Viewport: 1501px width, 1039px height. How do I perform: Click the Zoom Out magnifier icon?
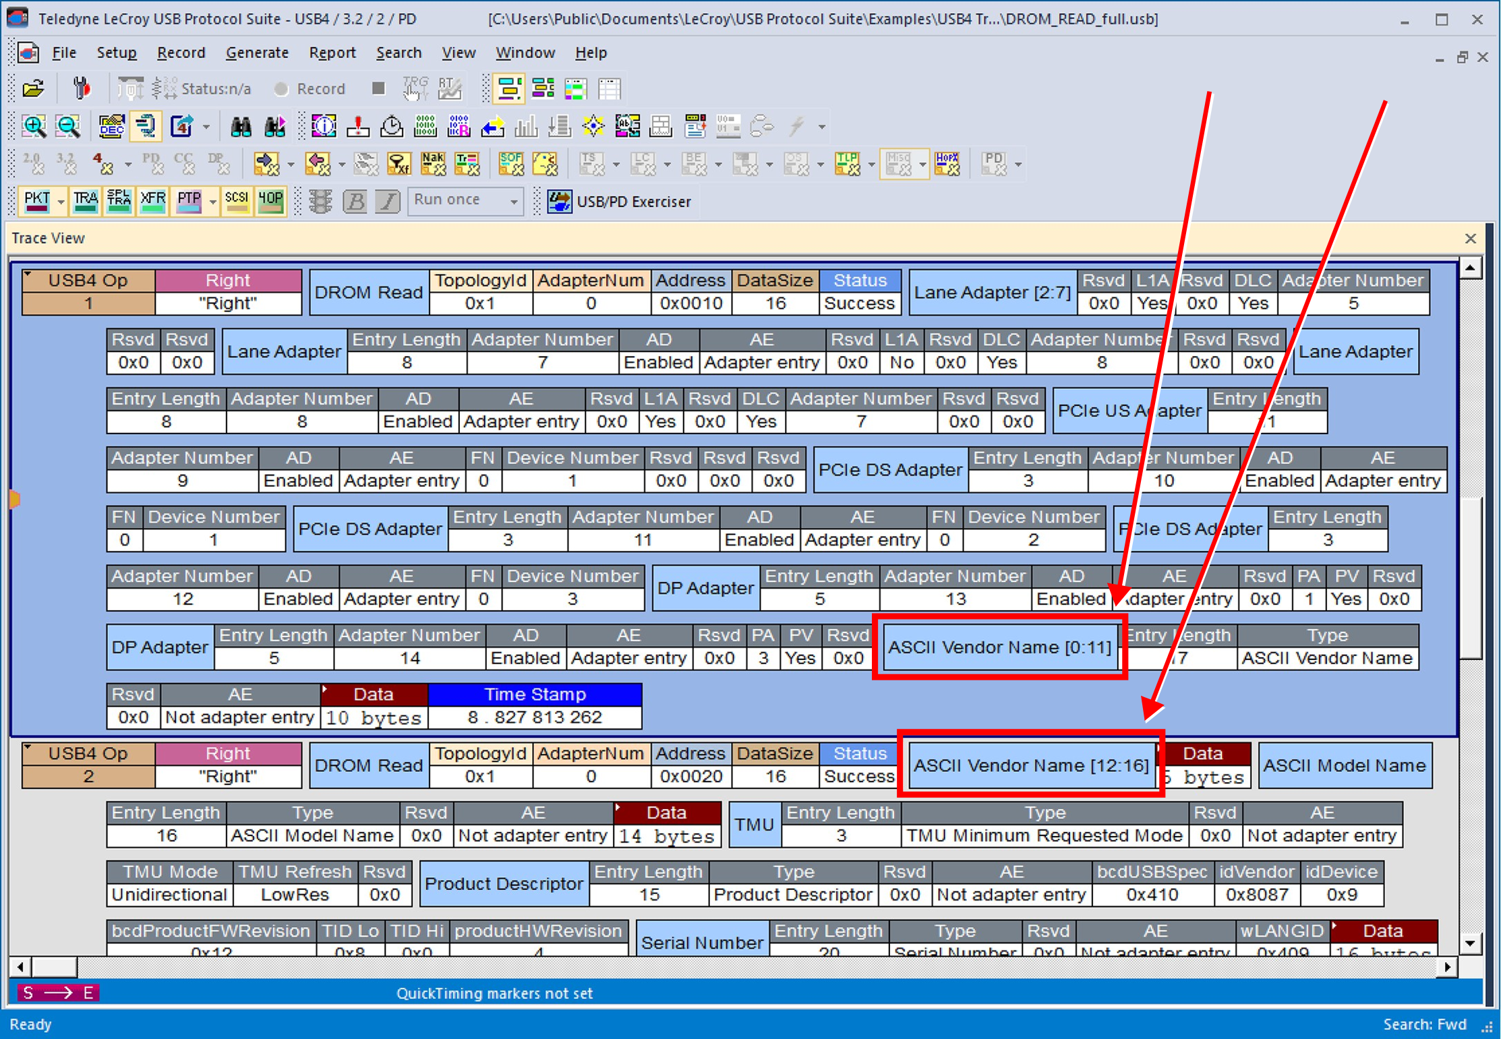[67, 126]
